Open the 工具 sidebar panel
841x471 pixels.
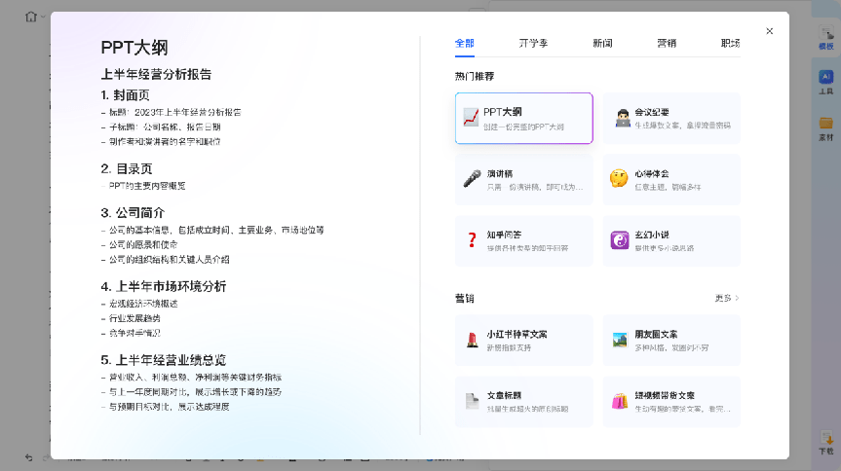825,82
